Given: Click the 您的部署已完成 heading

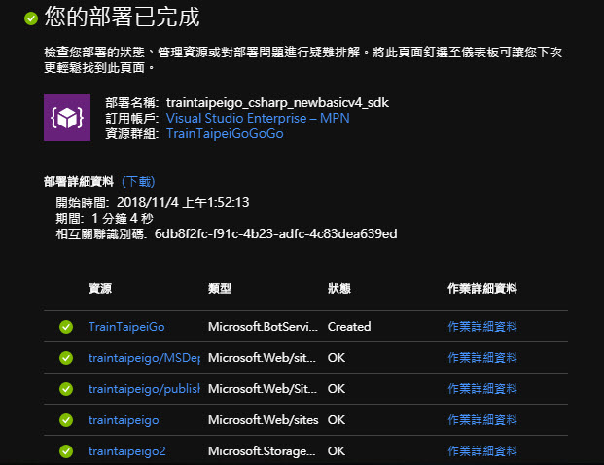Looking at the screenshot, I should click(123, 17).
